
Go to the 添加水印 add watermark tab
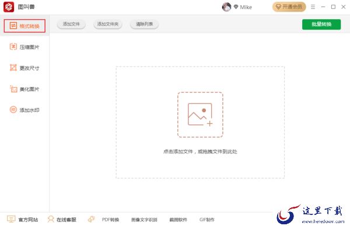pyautogui.click(x=24, y=110)
